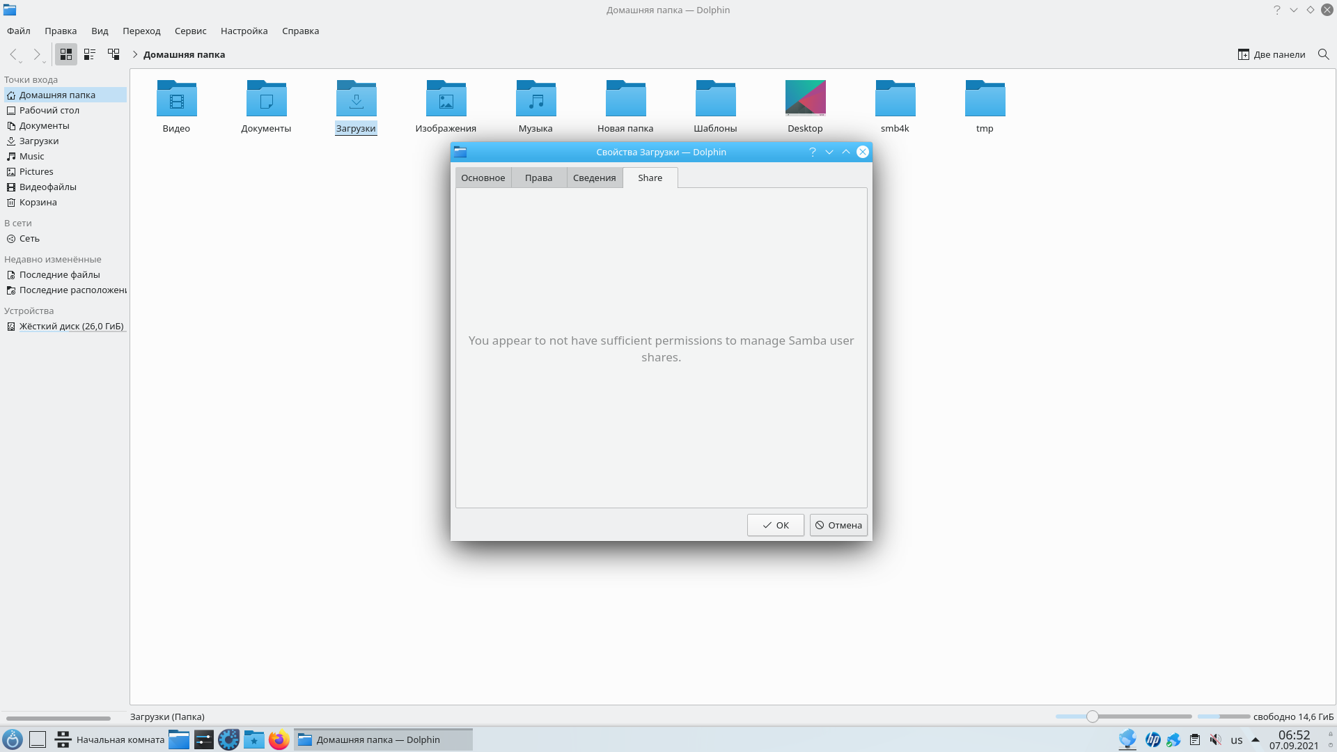Screen dimensions: 1337x752
Task: Click the show desktop button in taskbar
Action: point(38,739)
